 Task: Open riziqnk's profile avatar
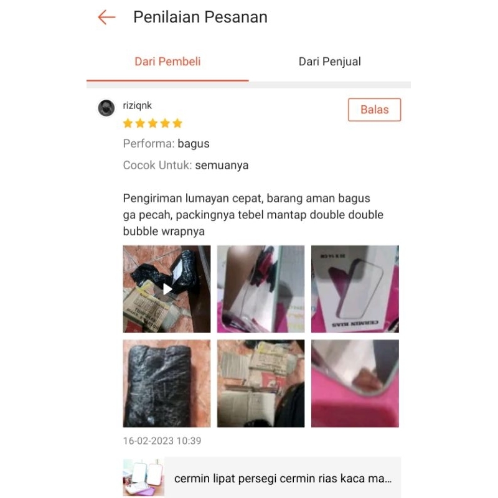(106, 108)
